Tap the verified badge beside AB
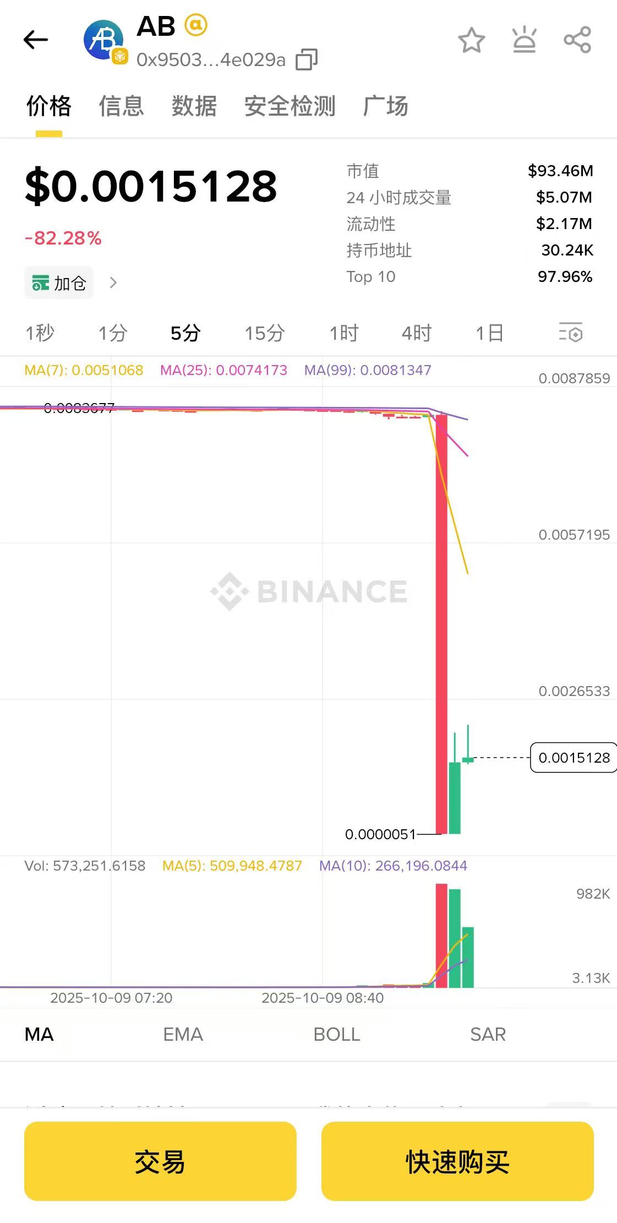 pyautogui.click(x=195, y=25)
